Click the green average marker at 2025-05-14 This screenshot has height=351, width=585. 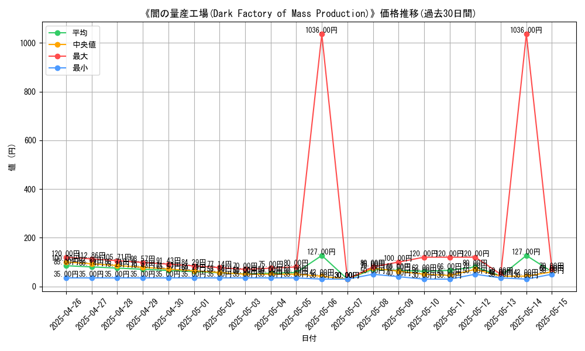(526, 256)
